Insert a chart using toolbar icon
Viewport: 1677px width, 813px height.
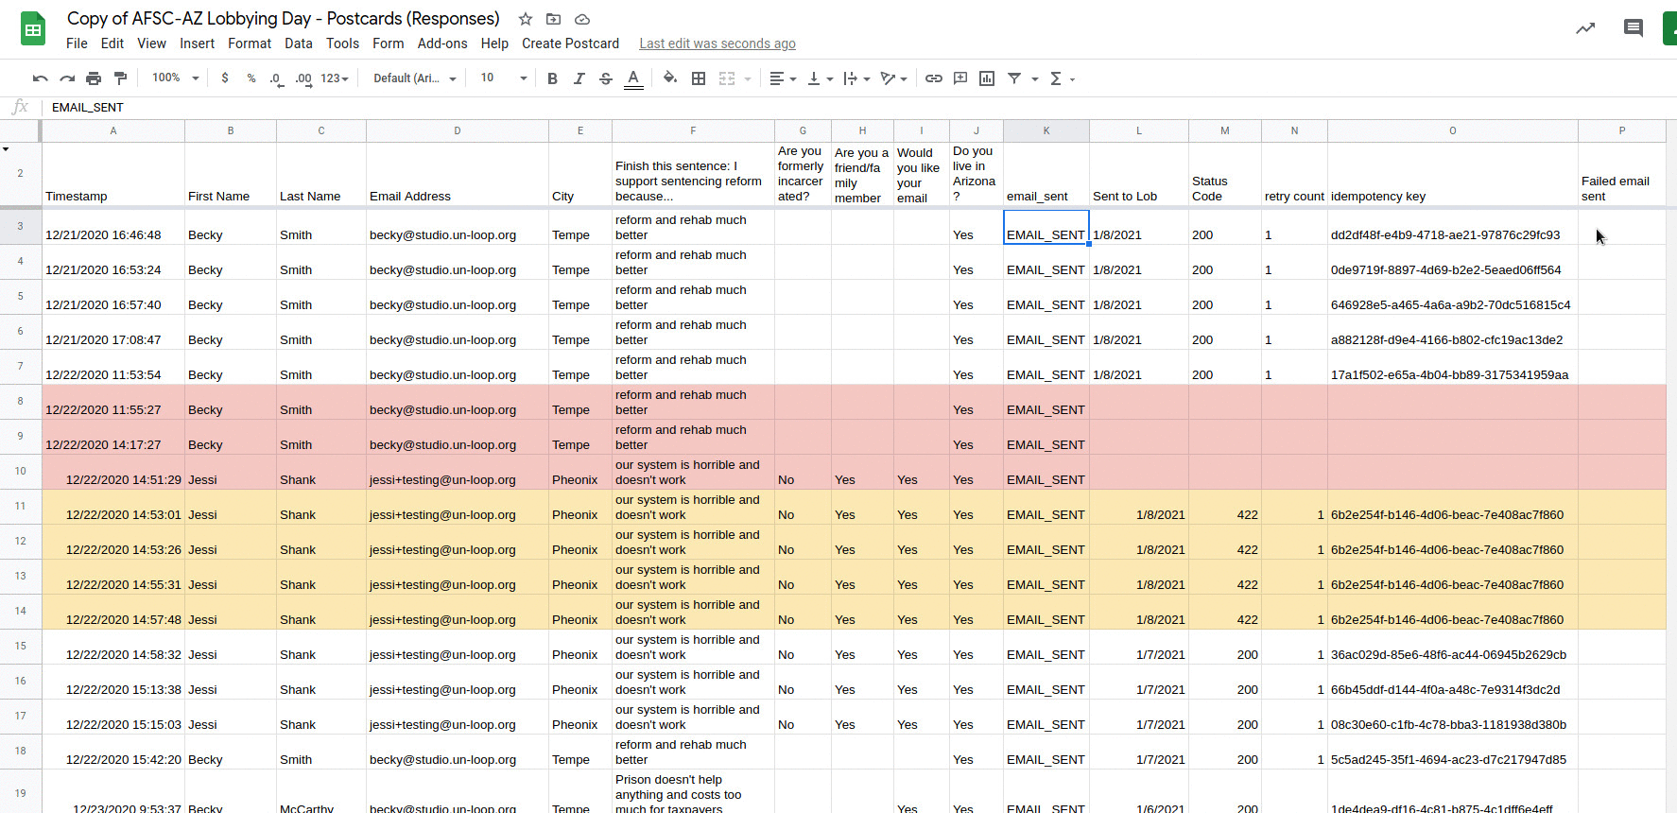coord(987,78)
